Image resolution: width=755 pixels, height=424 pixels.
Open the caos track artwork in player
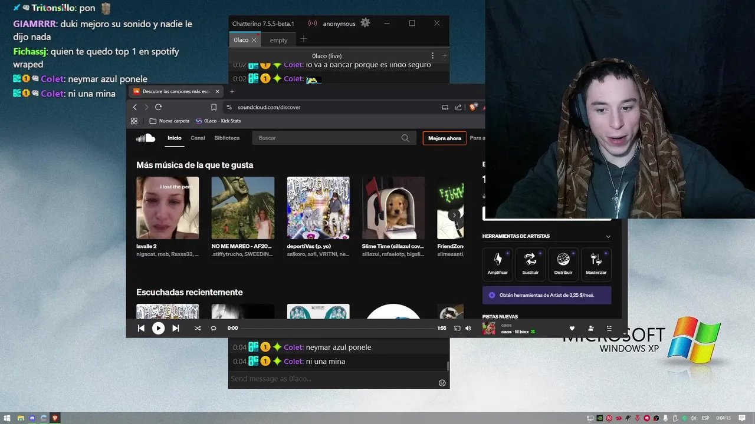489,328
